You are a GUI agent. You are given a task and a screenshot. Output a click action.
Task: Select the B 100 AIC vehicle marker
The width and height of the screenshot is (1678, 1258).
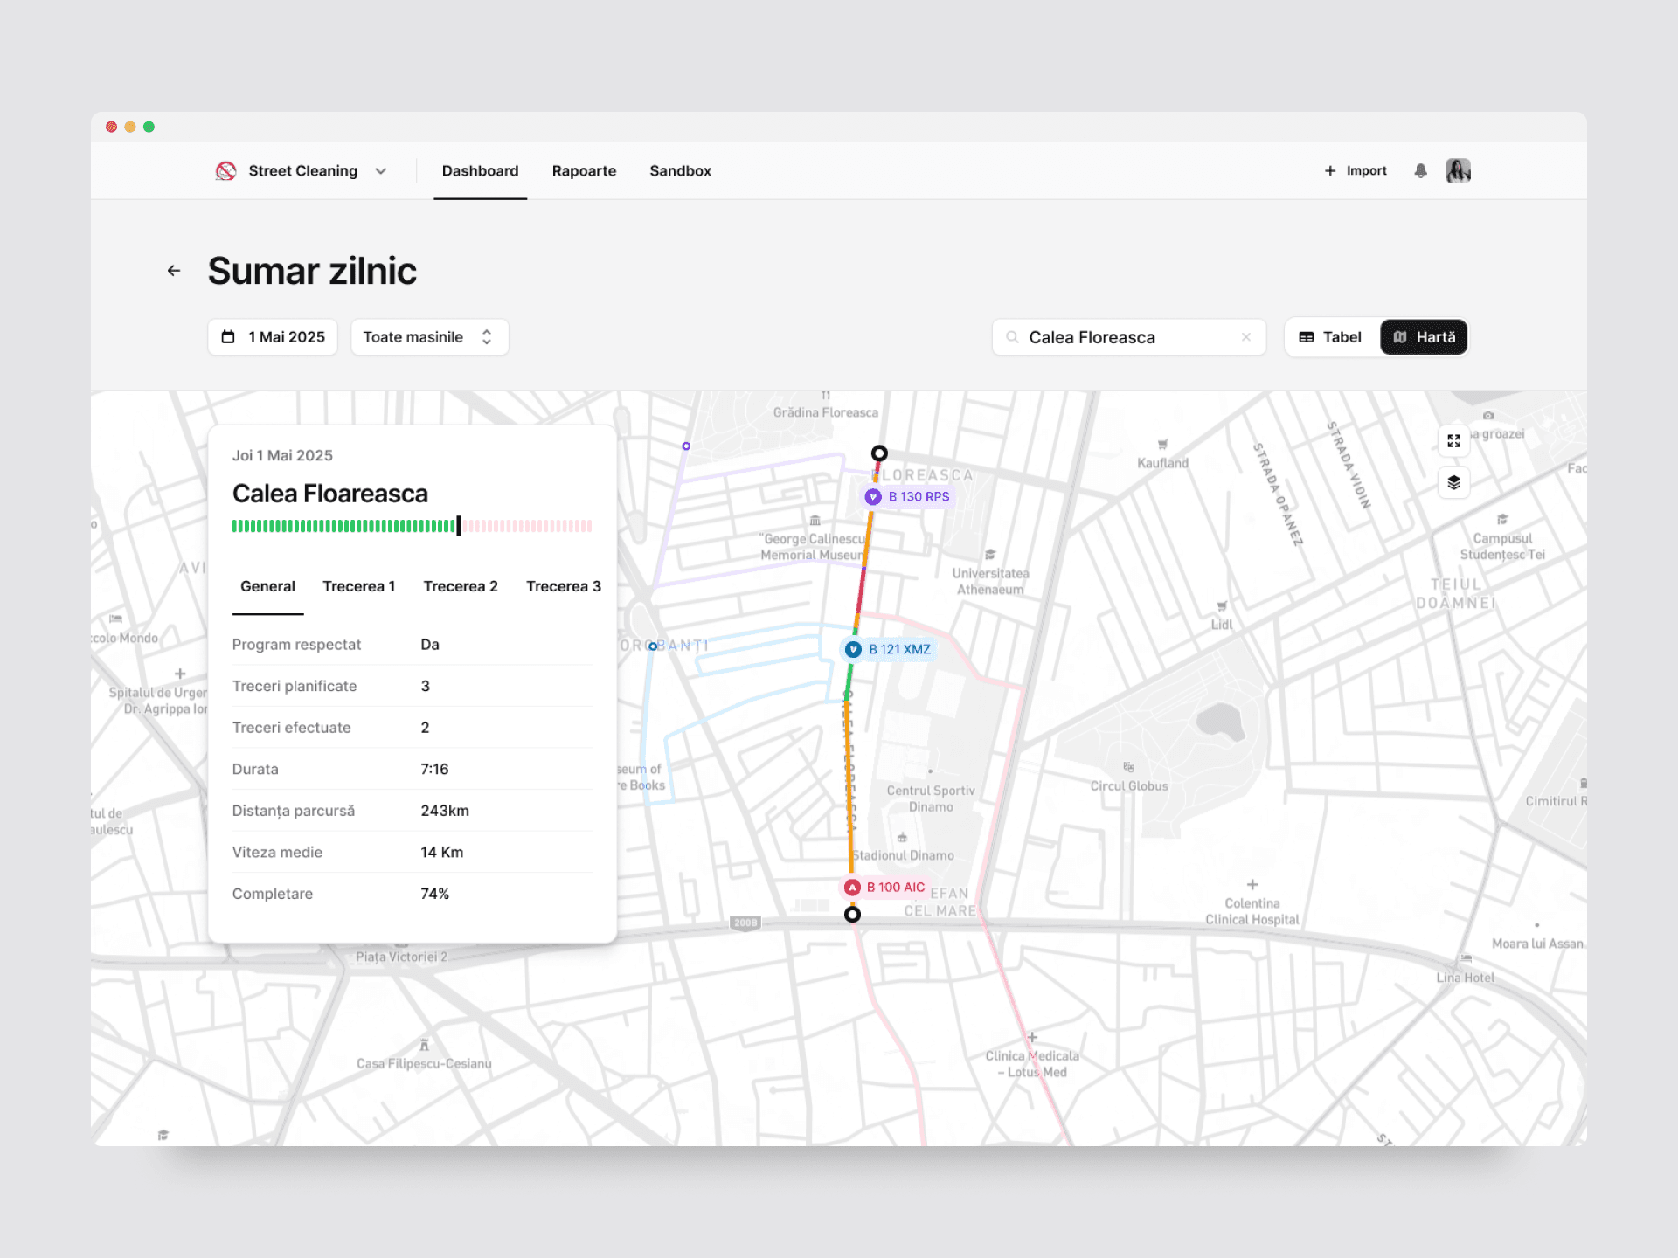[884, 887]
